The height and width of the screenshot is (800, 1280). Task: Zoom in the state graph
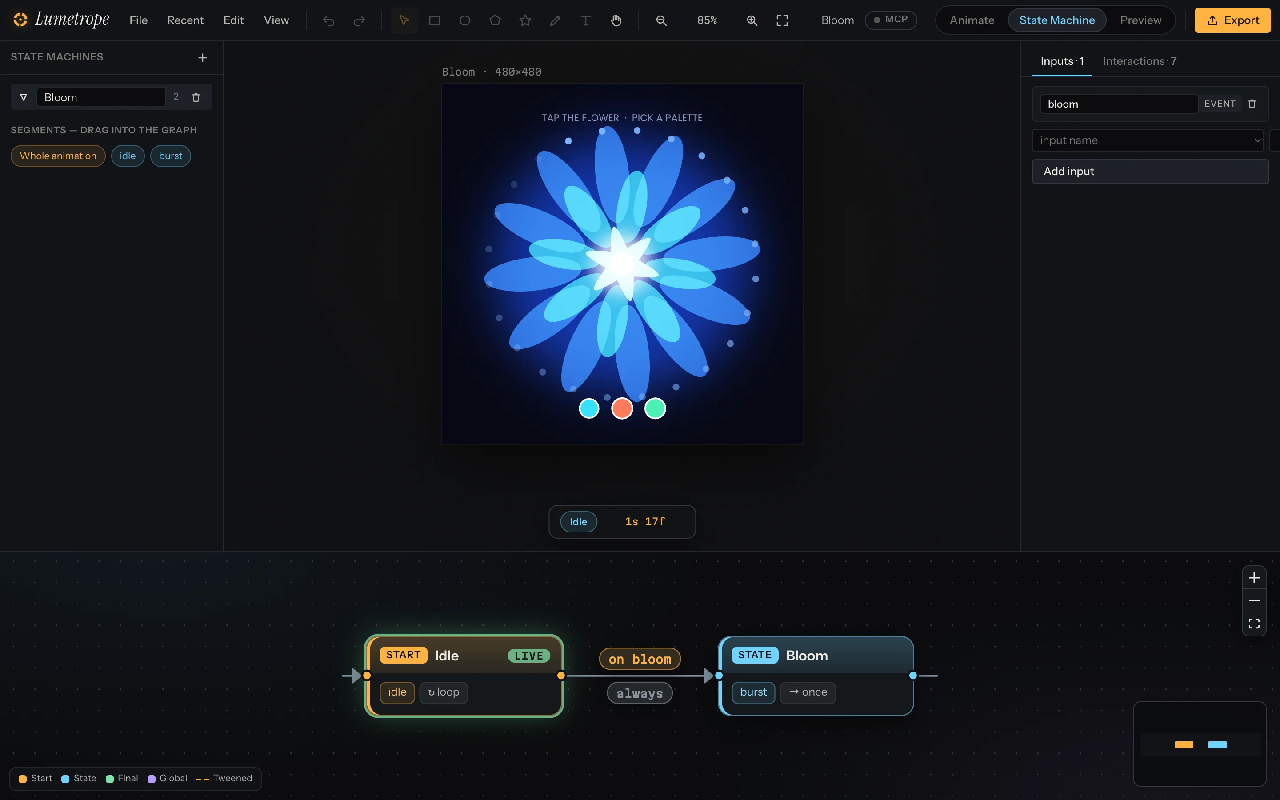[1254, 578]
